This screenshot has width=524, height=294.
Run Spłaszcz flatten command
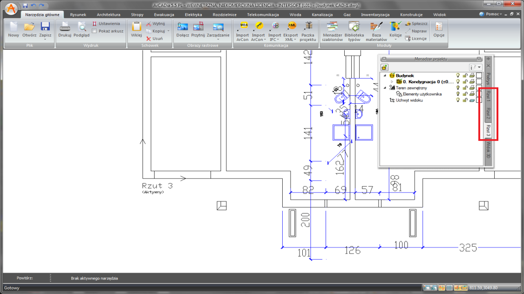click(416, 24)
